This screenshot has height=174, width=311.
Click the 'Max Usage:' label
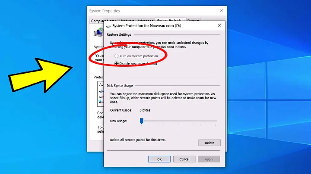[119, 121]
